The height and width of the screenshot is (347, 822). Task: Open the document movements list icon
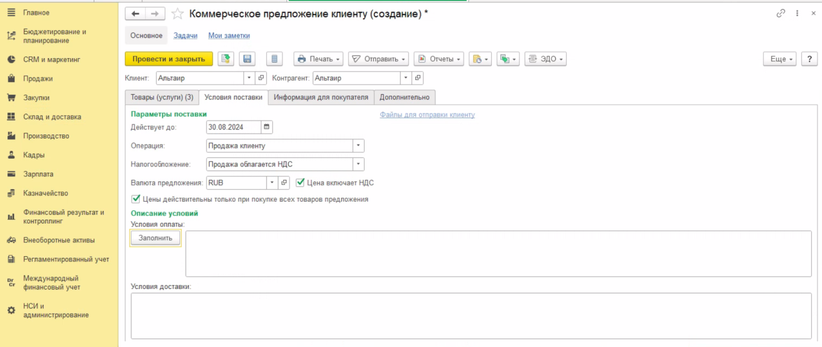click(x=274, y=59)
